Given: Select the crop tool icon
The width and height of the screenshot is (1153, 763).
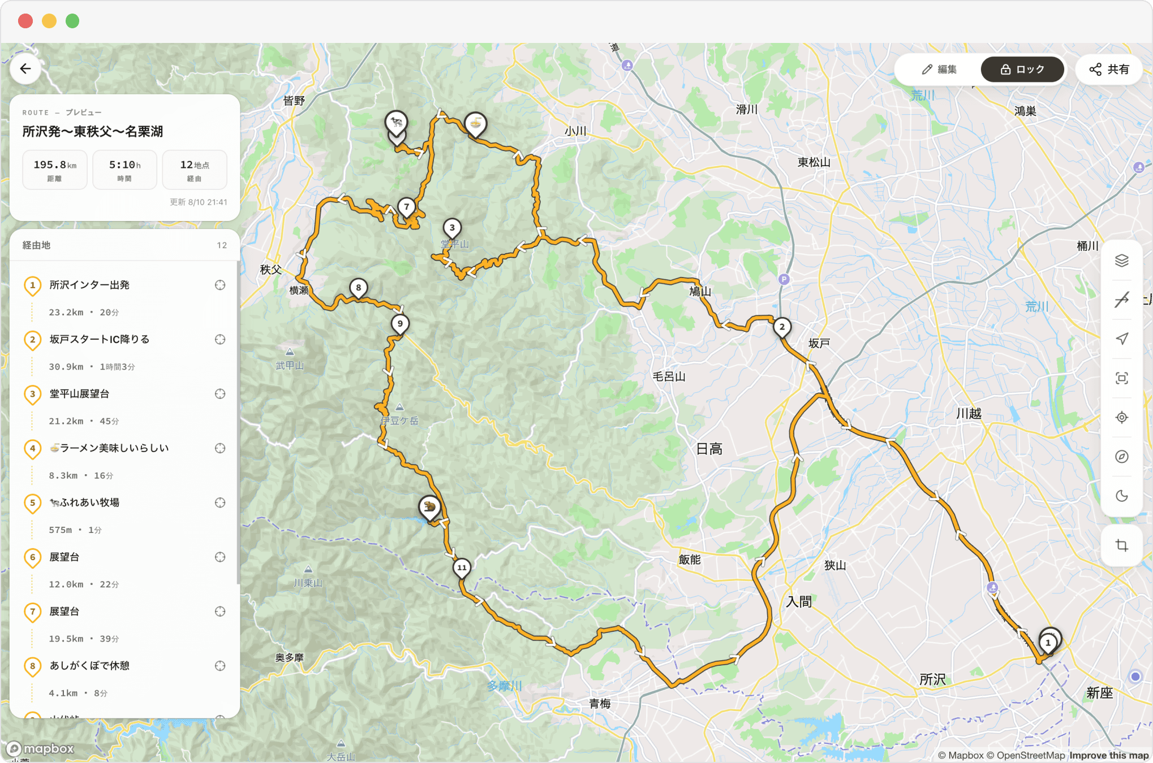Looking at the screenshot, I should pyautogui.click(x=1121, y=545).
